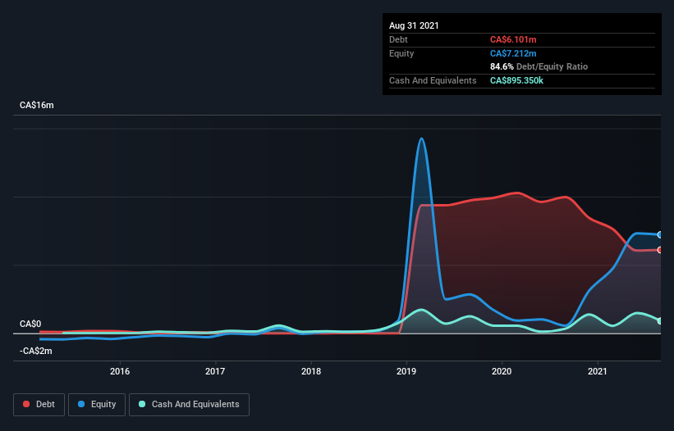The width and height of the screenshot is (674, 431).
Task: Select the 2017 x-axis label
Action: tap(215, 371)
